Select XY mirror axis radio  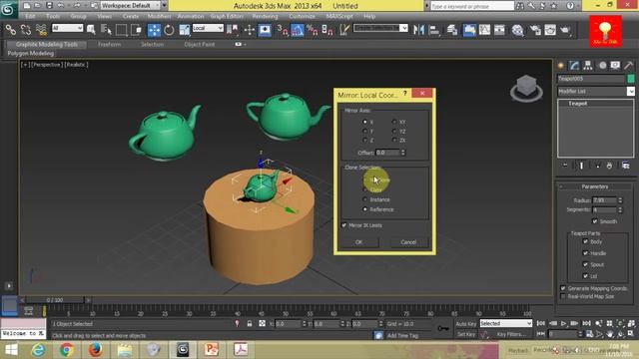[394, 122]
